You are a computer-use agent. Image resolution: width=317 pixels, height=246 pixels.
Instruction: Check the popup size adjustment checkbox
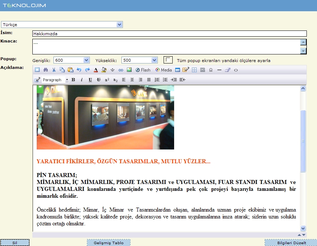[168, 60]
